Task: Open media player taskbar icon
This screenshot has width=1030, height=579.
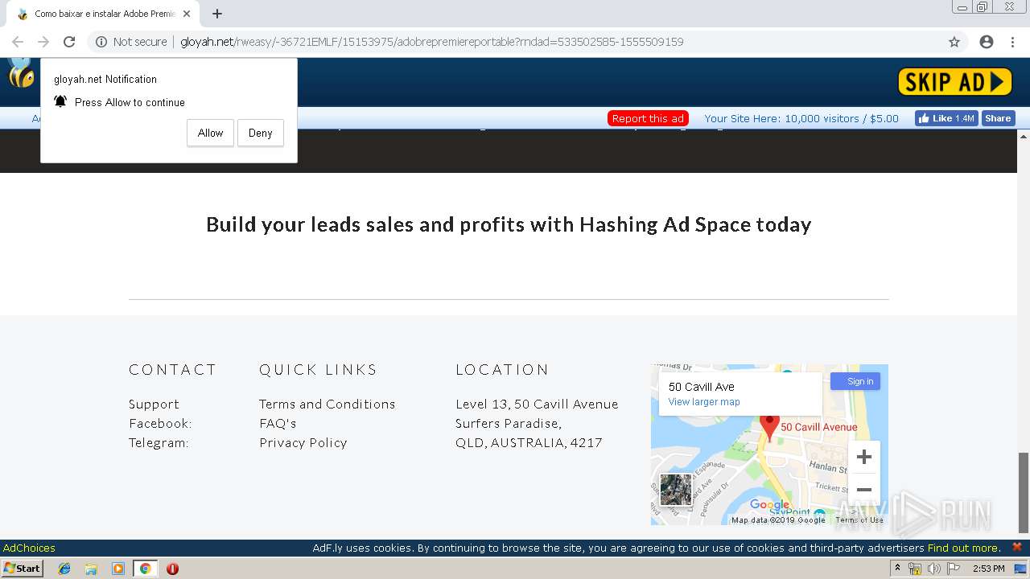Action: pyautogui.click(x=117, y=569)
